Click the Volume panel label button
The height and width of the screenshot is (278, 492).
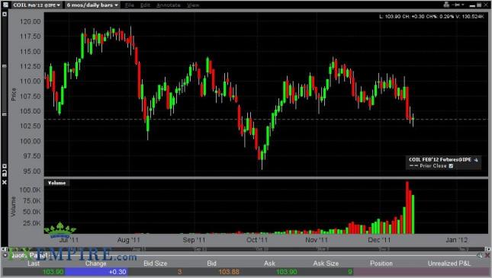[56, 183]
